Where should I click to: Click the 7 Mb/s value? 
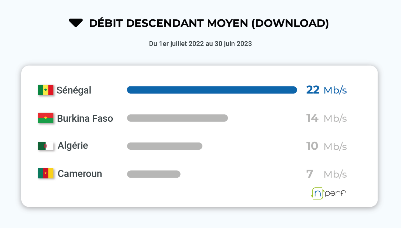[x=326, y=174]
